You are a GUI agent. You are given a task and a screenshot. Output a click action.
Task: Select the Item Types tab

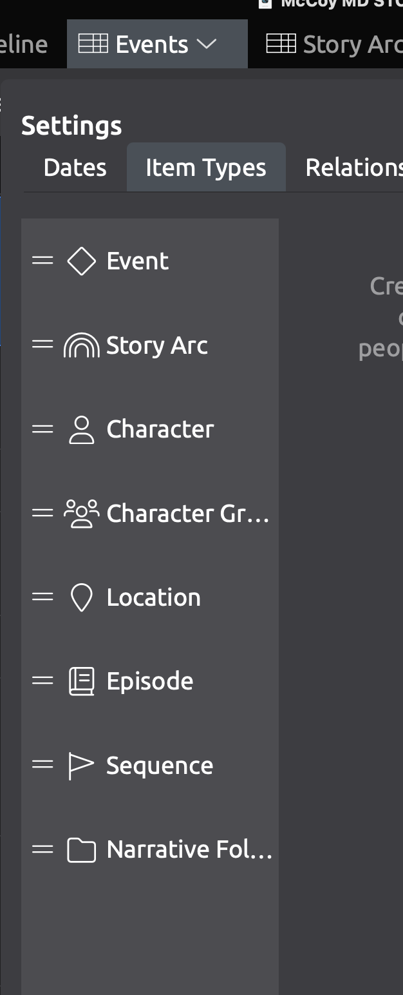coord(205,168)
